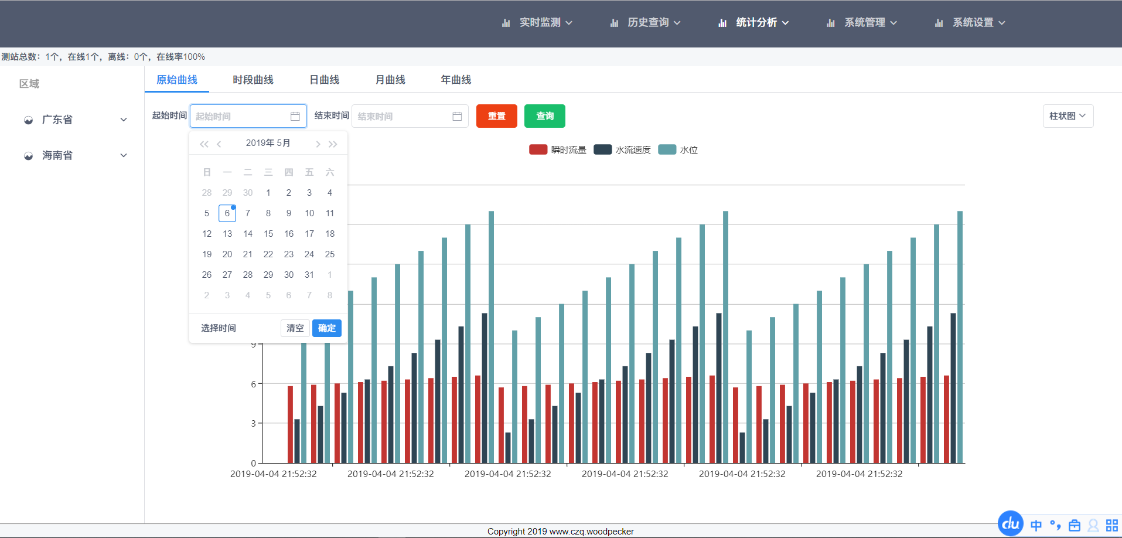The width and height of the screenshot is (1122, 538).
Task: Click the input method user account icon
Action: (x=1093, y=525)
